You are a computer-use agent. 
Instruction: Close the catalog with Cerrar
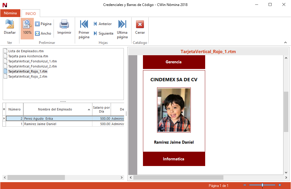(x=140, y=27)
